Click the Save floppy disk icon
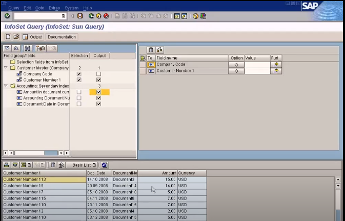Screen dimensions: 345x221 80,16
